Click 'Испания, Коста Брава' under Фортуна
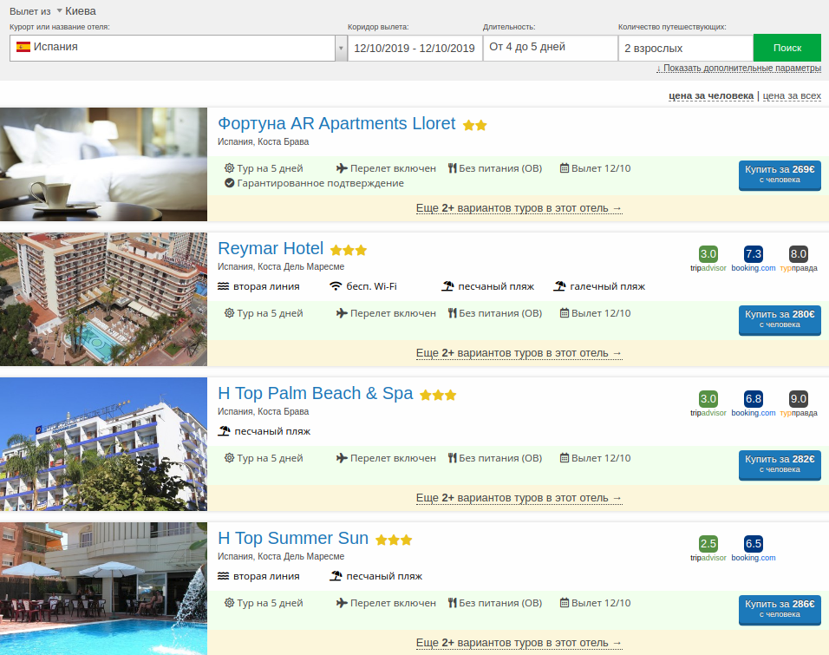829x655 pixels. (264, 141)
